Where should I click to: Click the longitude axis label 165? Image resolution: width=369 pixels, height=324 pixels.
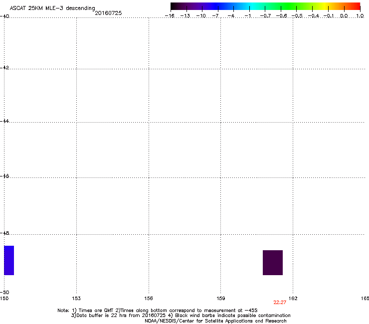tap(365, 299)
